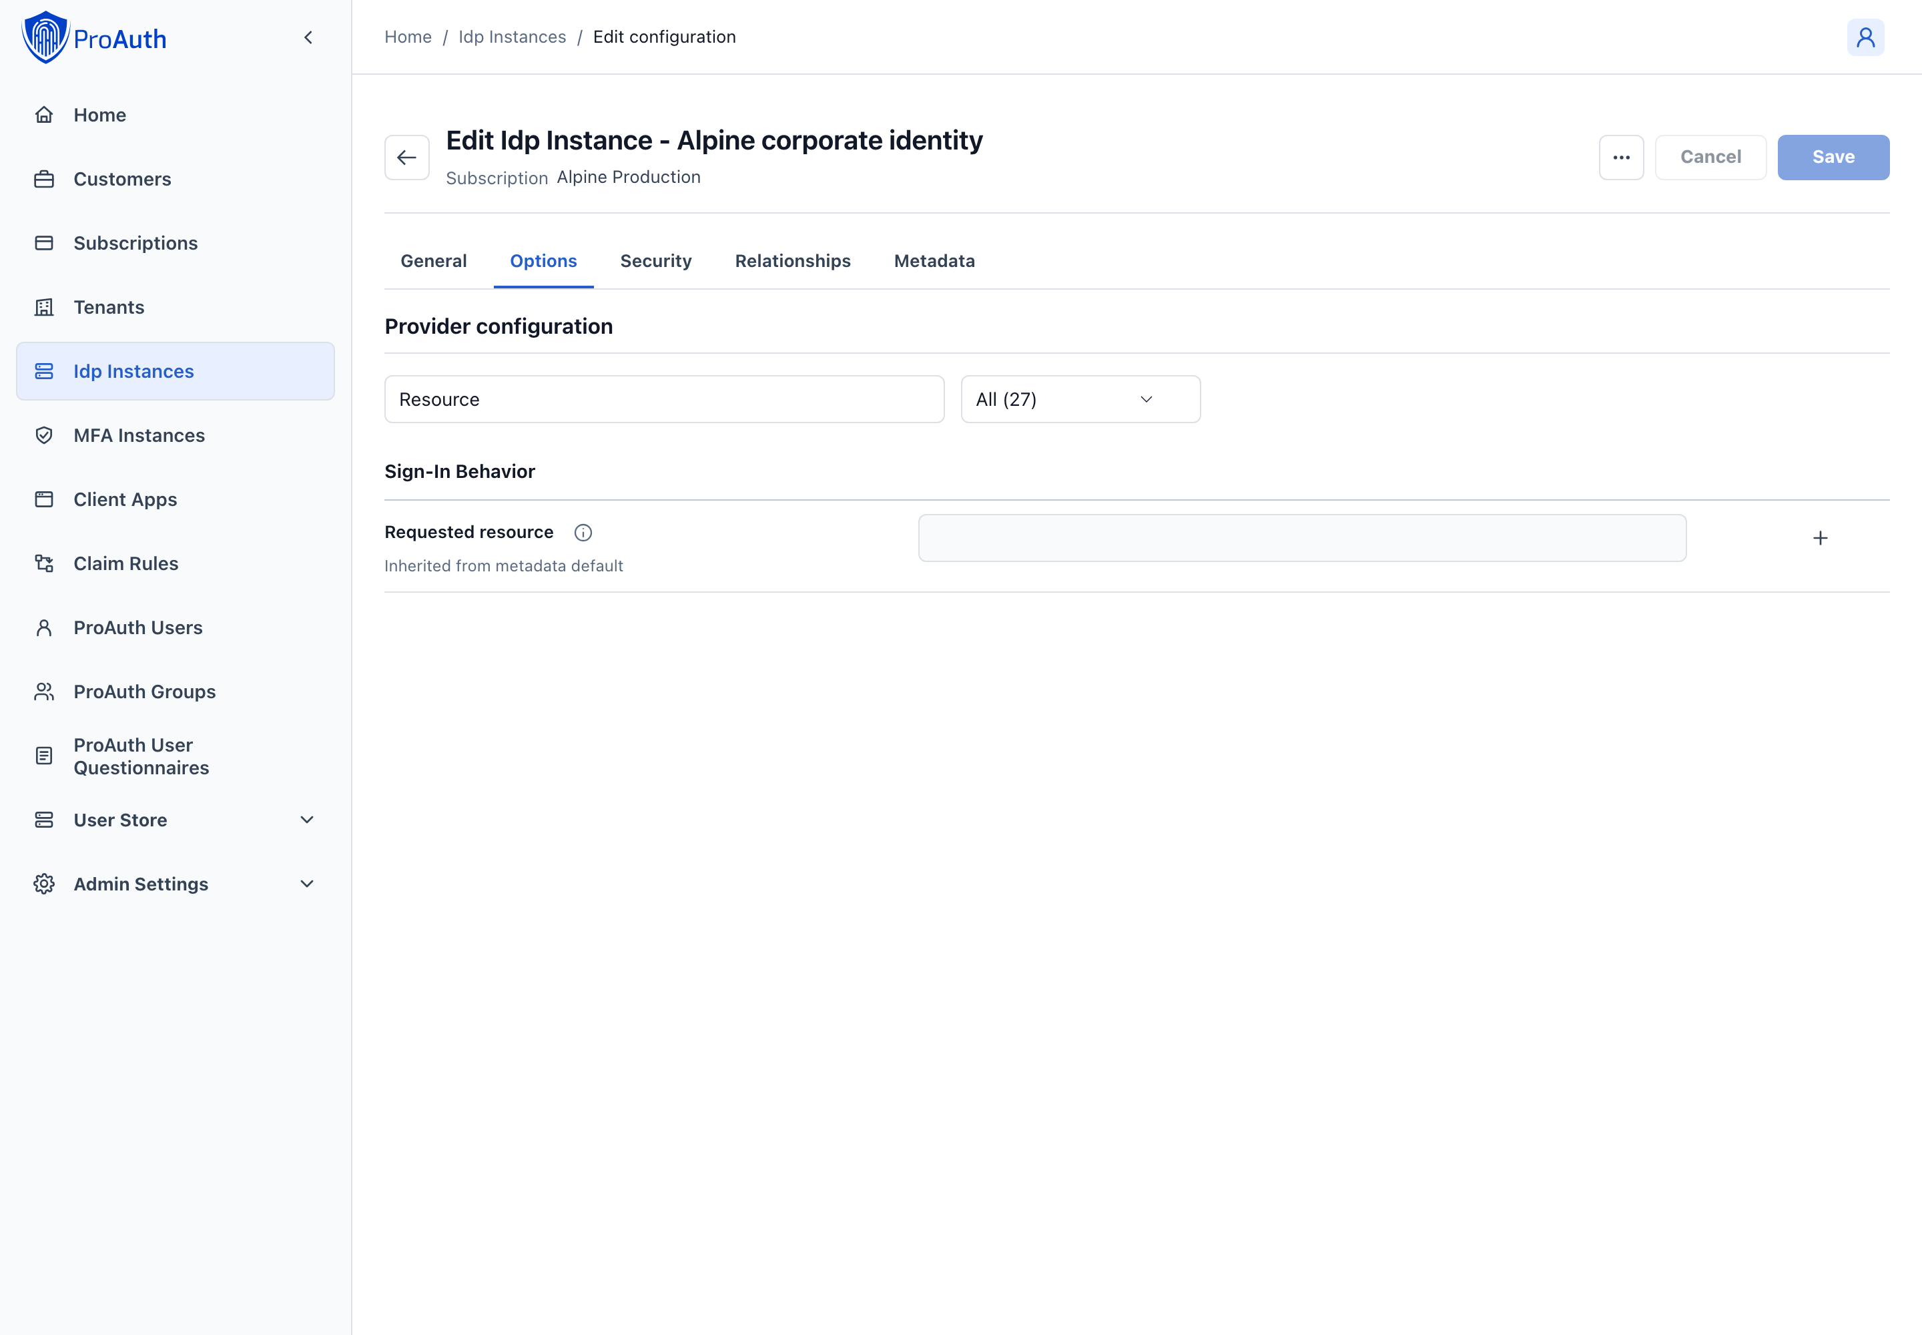Image resolution: width=1922 pixels, height=1335 pixels.
Task: Click the ProAuth Groups people icon
Action: click(44, 692)
